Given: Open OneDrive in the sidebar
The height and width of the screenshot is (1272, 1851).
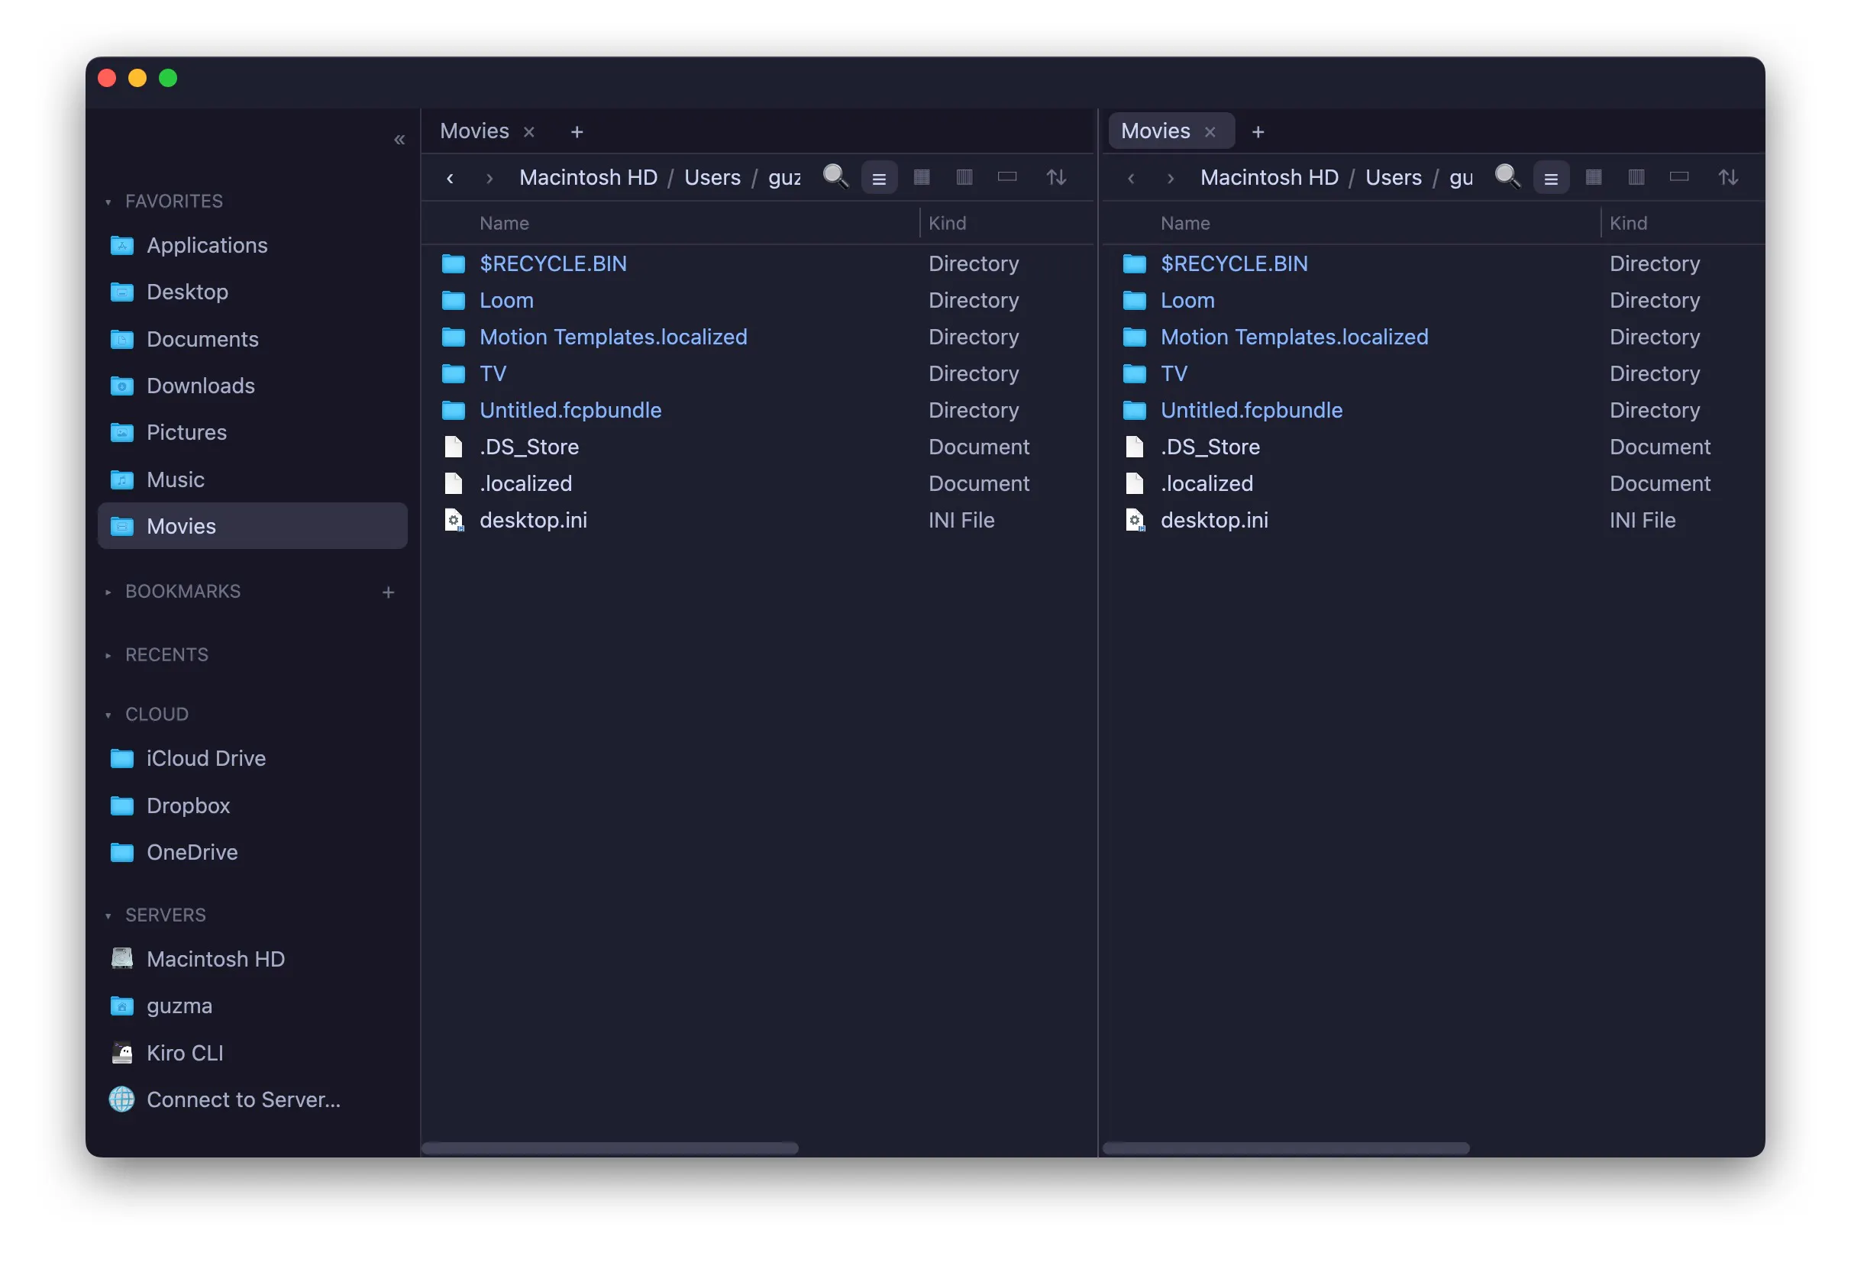Looking at the screenshot, I should 252,853.
